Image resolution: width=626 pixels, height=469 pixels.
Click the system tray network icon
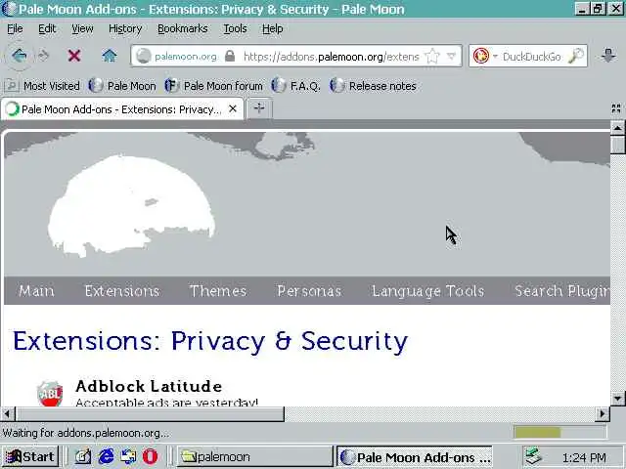click(x=533, y=456)
